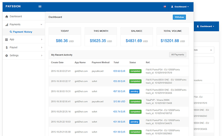Image resolution: width=222 pixels, height=136 pixels.
Task: Collapse the Payments menu chevron
Action: coord(41,24)
